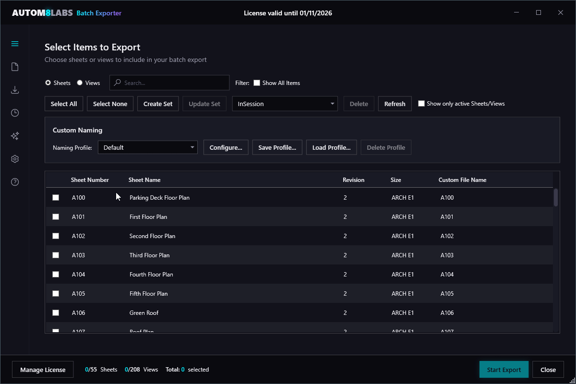Click the Select All button
Image resolution: width=576 pixels, height=384 pixels.
coord(64,103)
